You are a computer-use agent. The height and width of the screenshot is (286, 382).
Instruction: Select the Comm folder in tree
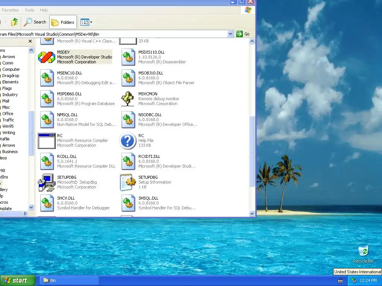click(8, 63)
